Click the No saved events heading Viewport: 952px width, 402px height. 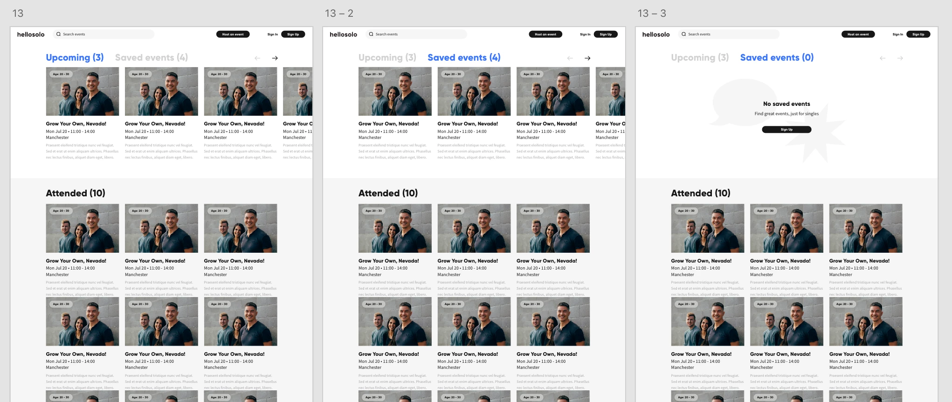(786, 104)
